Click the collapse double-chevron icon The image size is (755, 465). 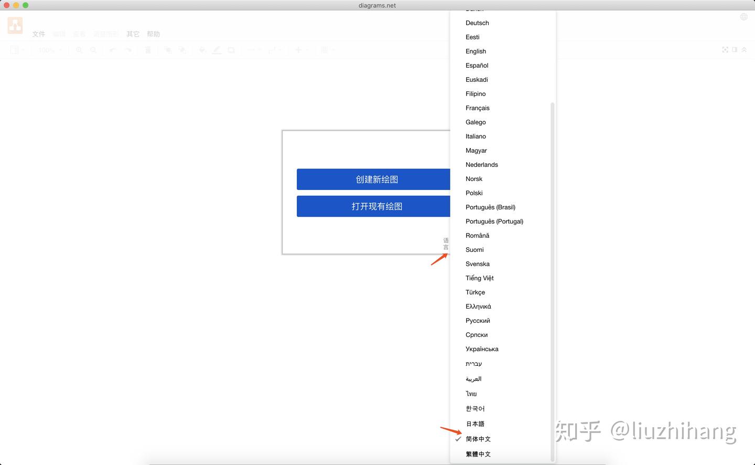point(744,50)
